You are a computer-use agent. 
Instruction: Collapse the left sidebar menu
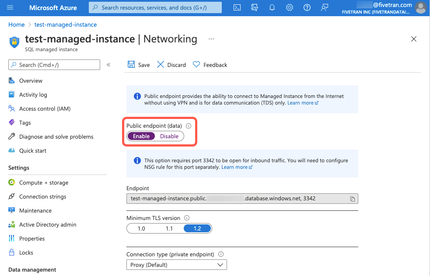tap(108, 65)
